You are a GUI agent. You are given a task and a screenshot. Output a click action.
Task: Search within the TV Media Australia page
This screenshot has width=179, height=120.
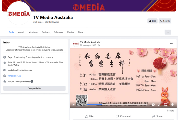tap(165, 21)
